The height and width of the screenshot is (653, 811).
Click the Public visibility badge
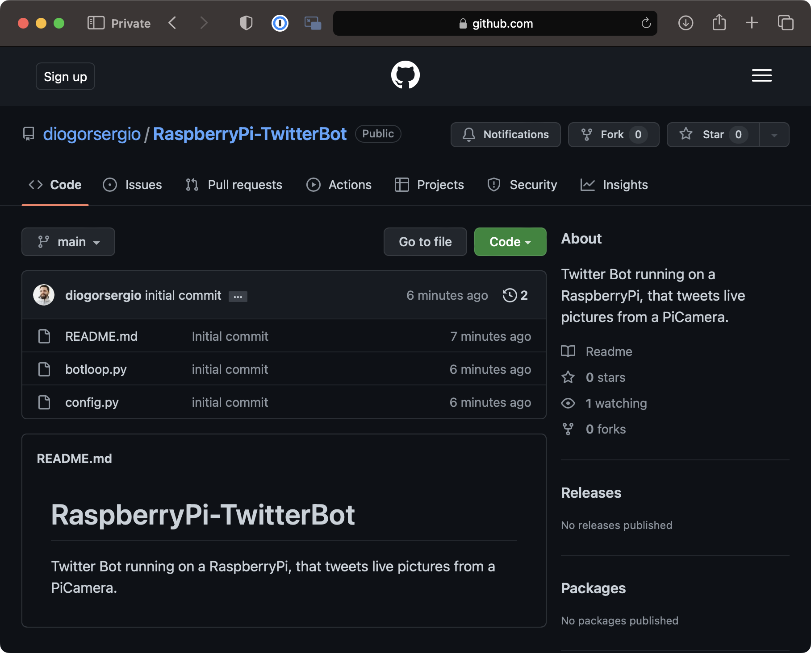click(378, 134)
